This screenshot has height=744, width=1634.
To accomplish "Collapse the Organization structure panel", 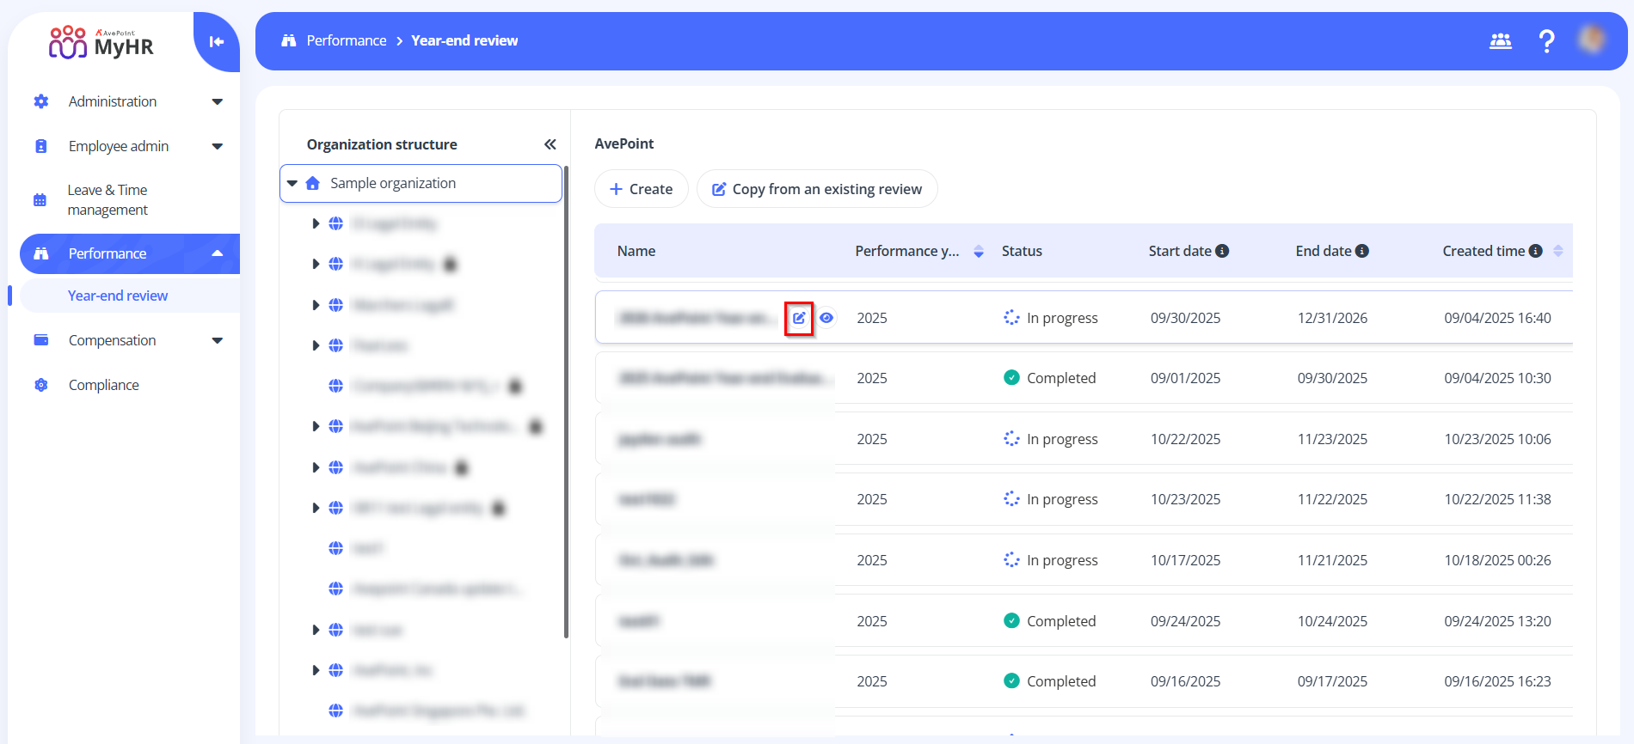I will click(x=550, y=144).
